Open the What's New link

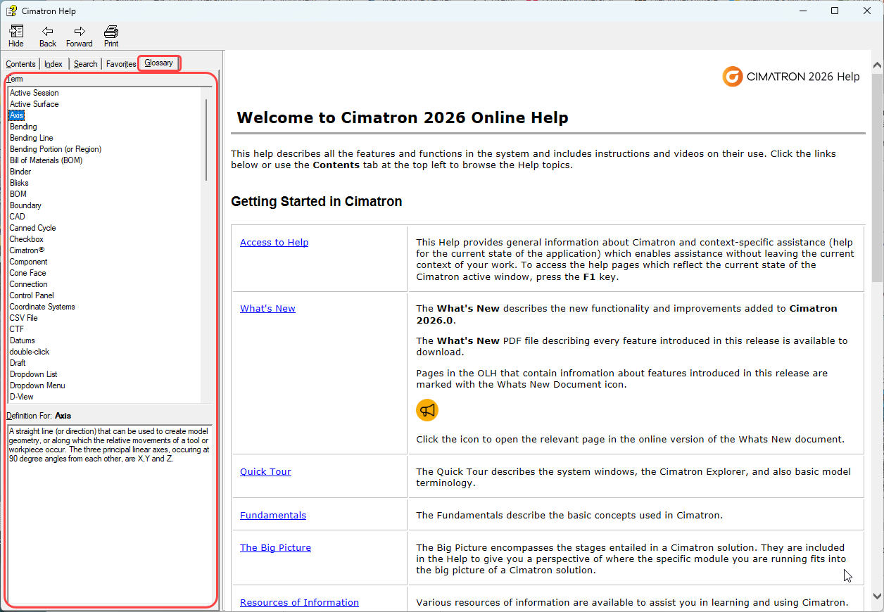click(x=267, y=309)
